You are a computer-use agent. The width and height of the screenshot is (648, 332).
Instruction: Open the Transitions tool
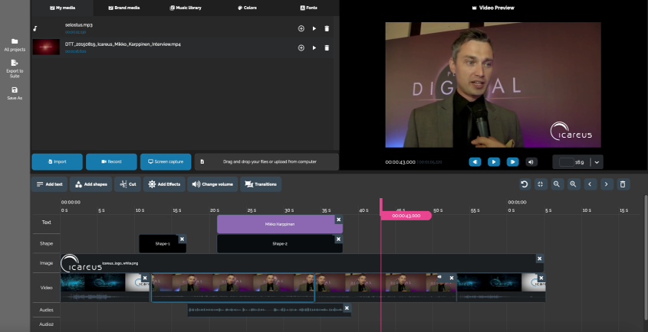[261, 184]
